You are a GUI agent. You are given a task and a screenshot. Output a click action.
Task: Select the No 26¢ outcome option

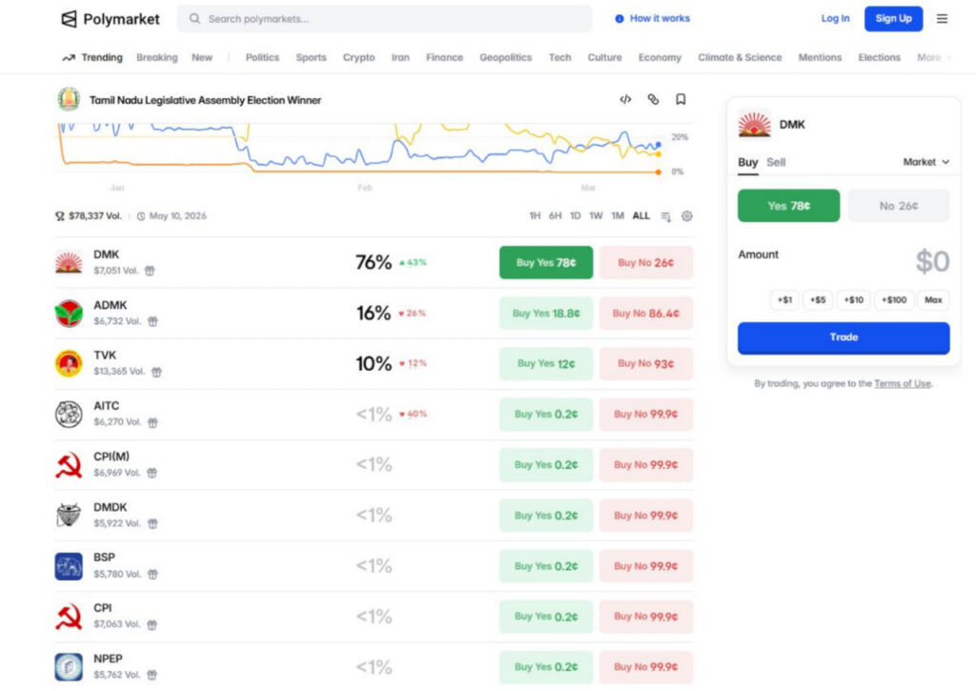point(898,206)
